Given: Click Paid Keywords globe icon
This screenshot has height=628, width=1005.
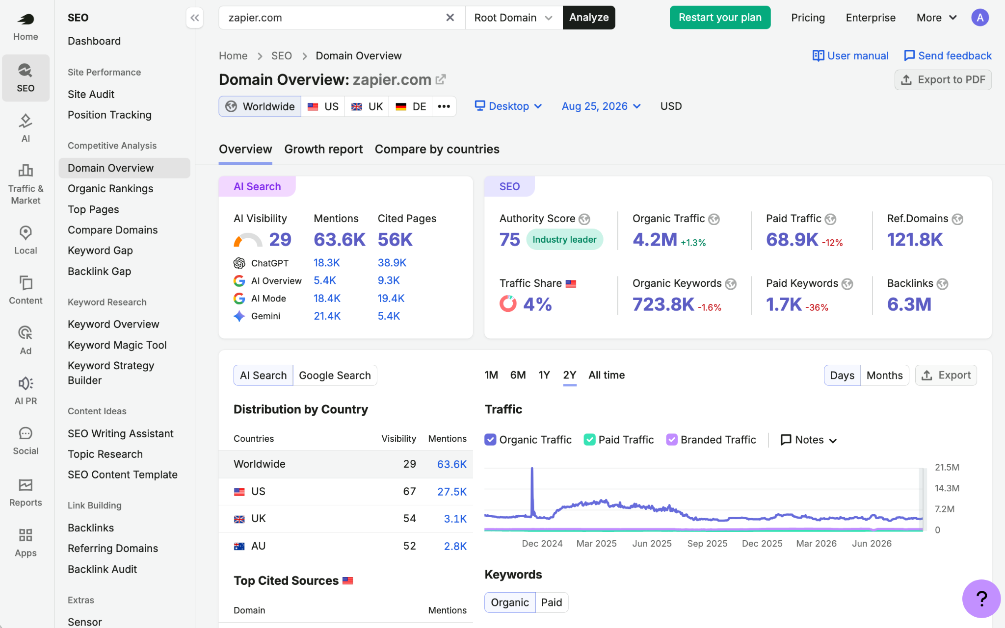Looking at the screenshot, I should [x=847, y=283].
